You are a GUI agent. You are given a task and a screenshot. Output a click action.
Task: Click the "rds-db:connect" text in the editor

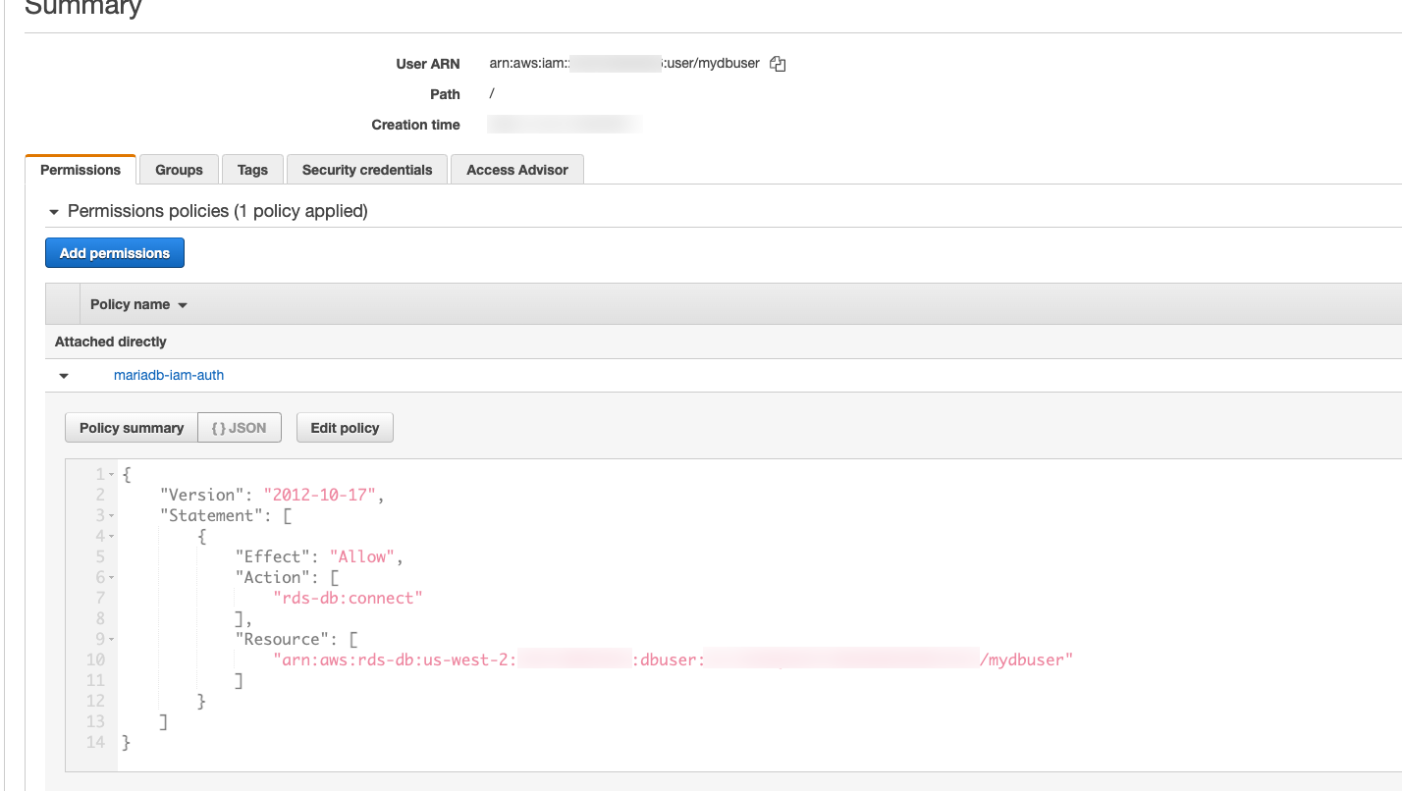tap(349, 598)
